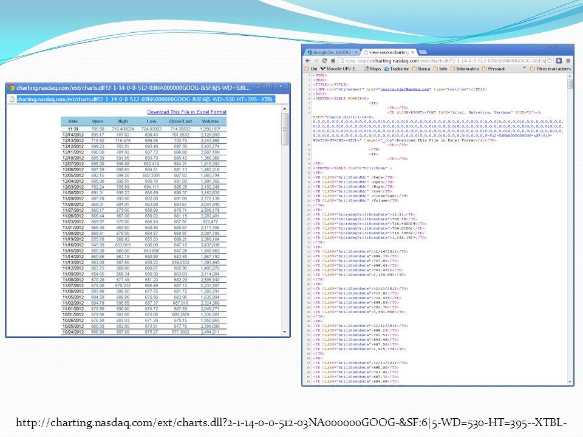Focus the view-source window address bar
This screenshot has width=583, height=437.
[x=445, y=61]
